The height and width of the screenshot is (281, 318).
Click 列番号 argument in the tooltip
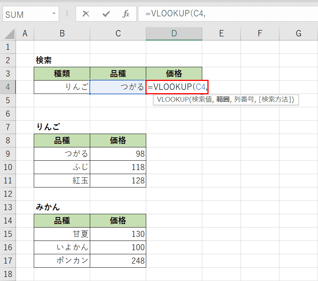coord(244,99)
